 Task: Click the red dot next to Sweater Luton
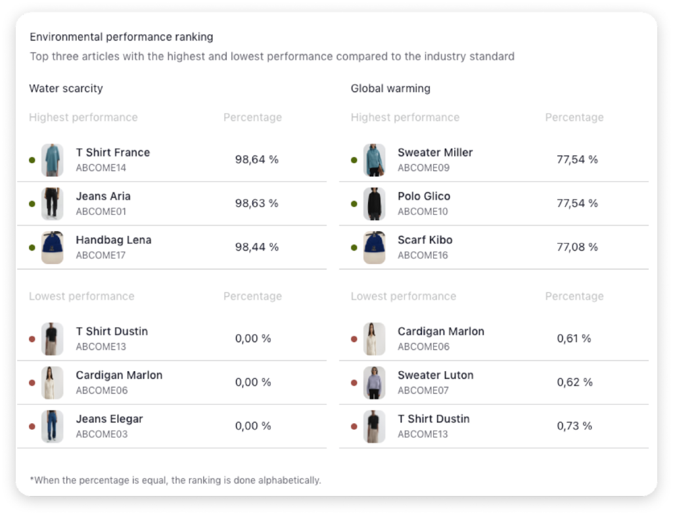354,383
